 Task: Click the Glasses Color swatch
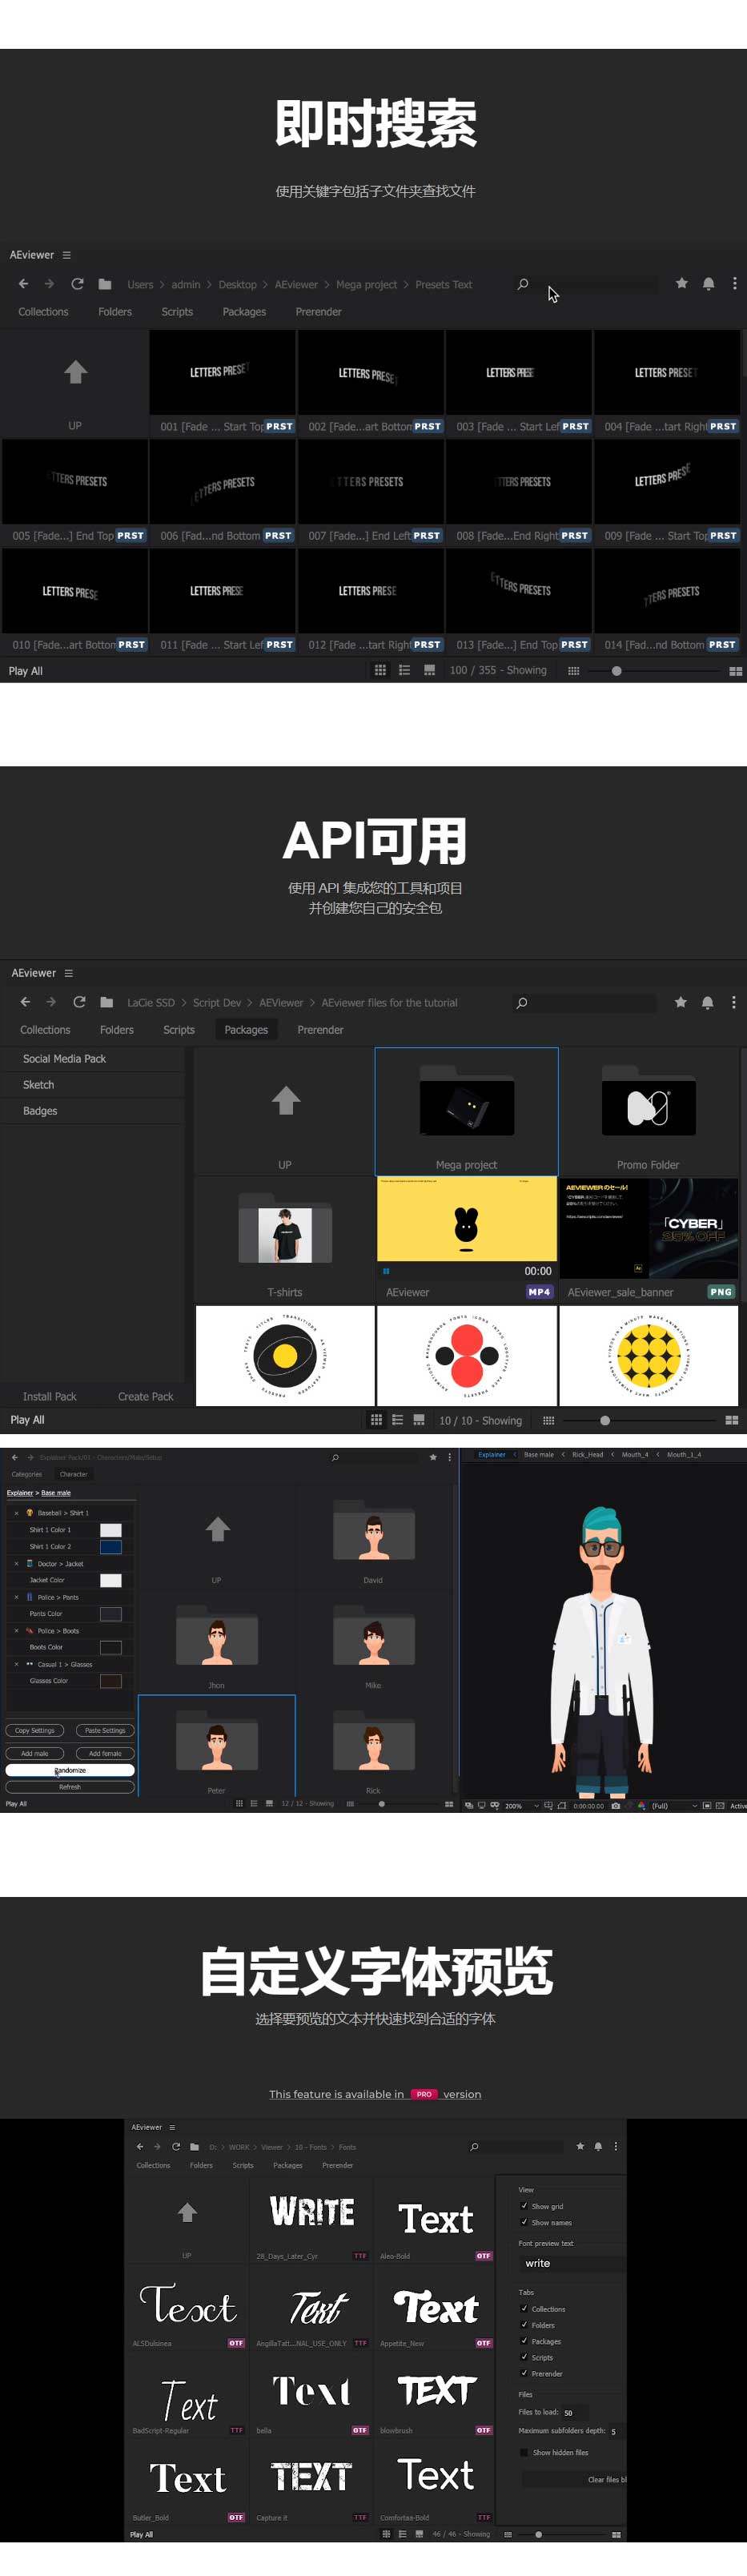[111, 1681]
